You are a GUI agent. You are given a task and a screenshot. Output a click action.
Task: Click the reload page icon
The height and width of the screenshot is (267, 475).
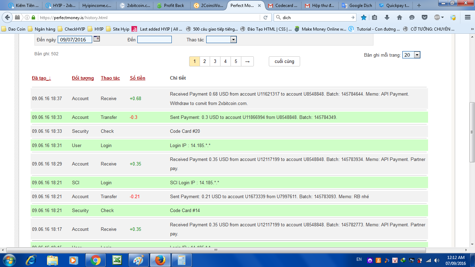pyautogui.click(x=265, y=17)
